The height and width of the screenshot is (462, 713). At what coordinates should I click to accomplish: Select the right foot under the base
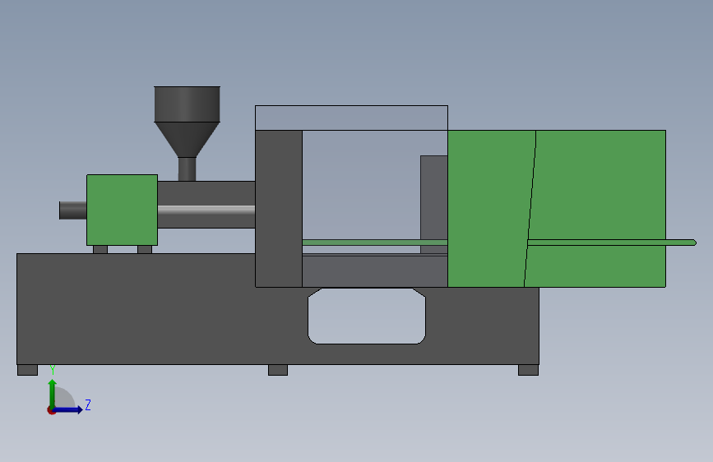point(529,370)
